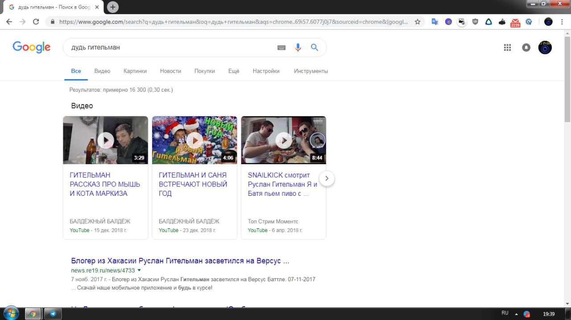Switch to Покупки results tab
This screenshot has width=571, height=320.
click(x=205, y=71)
